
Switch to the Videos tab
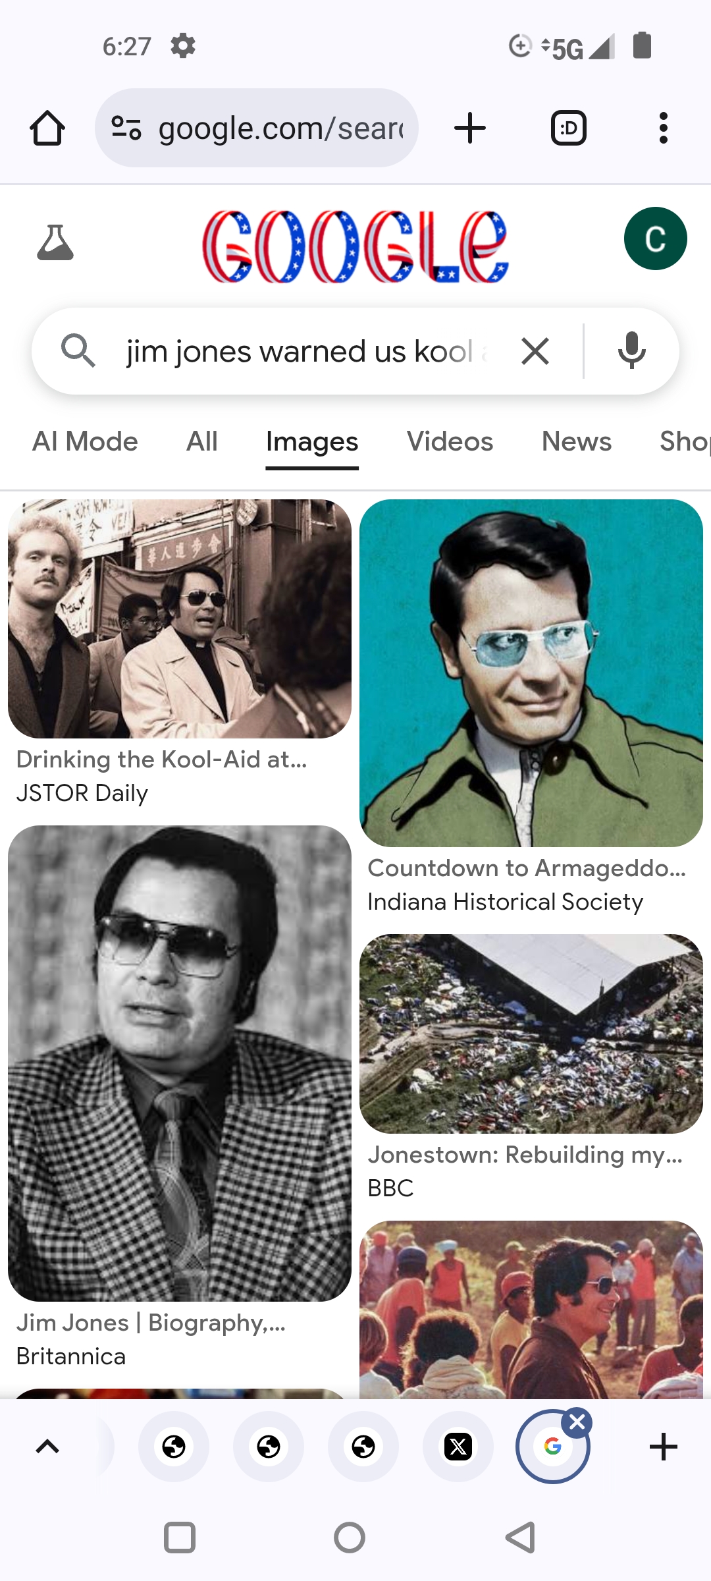coord(450,441)
